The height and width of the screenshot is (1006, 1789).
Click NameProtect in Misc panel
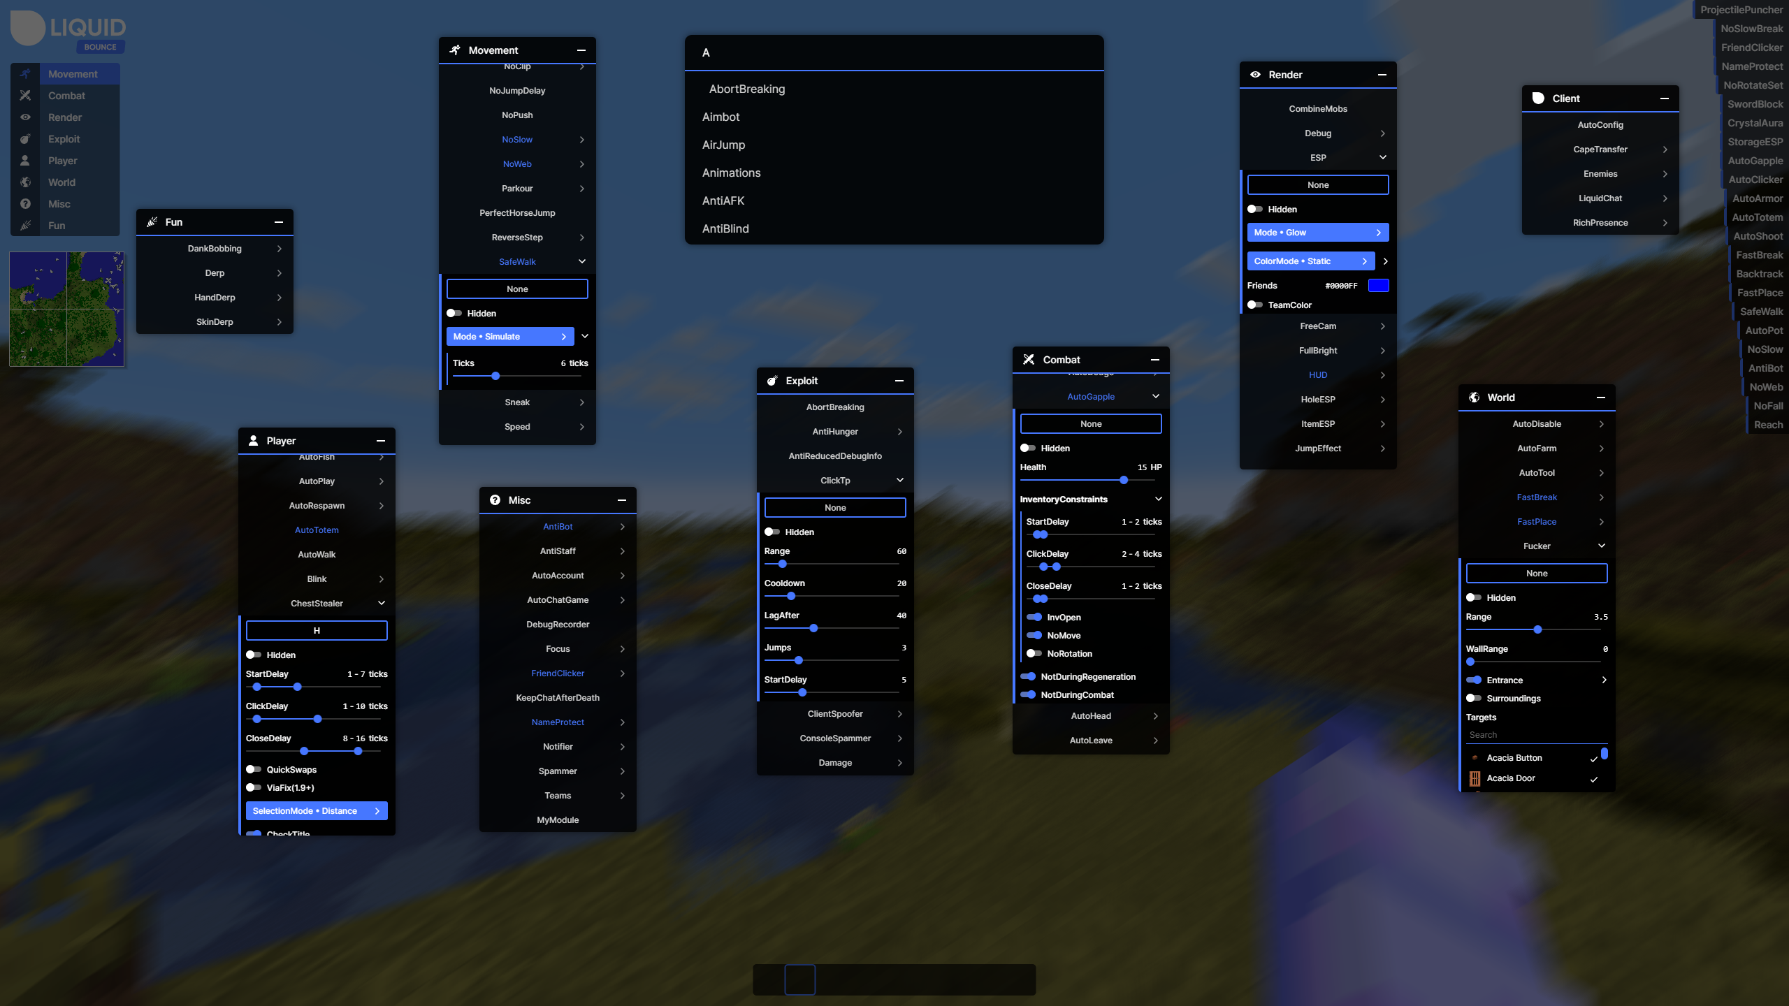tap(556, 721)
